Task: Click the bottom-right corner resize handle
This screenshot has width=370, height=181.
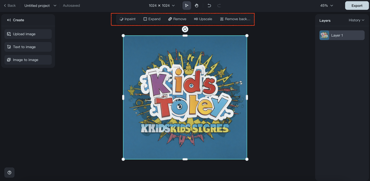Action: (247, 159)
